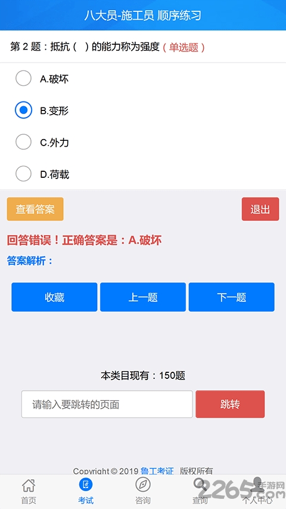286x509 pixels.
Task: Click the 答案解析 heading
Action: coord(30,260)
